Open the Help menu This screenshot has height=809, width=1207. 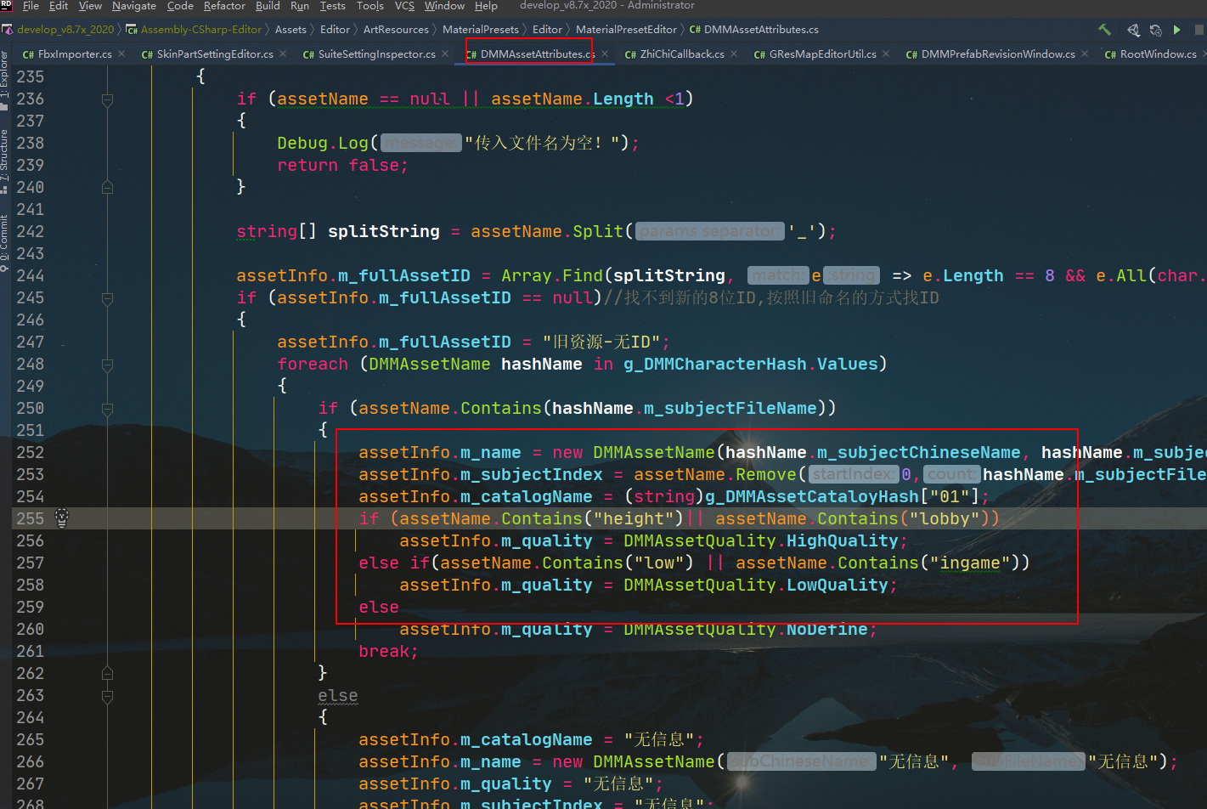coord(486,5)
